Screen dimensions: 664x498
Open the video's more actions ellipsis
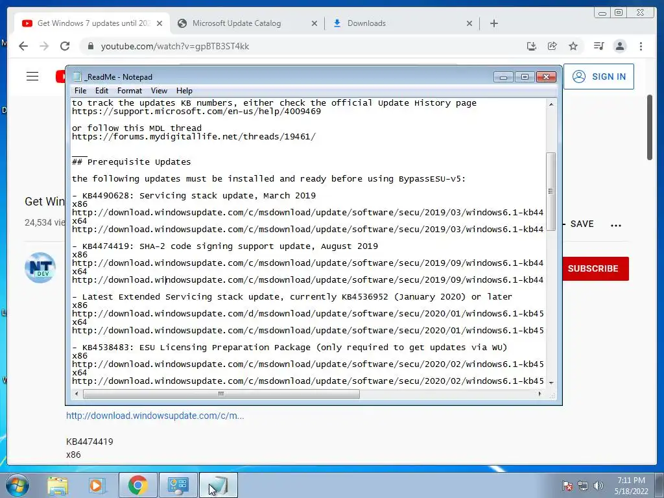[616, 225]
